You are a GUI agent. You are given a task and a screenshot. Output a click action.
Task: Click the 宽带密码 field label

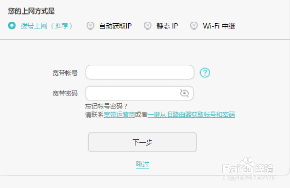(65, 93)
